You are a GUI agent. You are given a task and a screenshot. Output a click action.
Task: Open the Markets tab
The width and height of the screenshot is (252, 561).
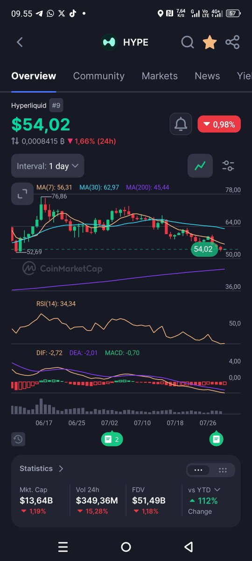[x=160, y=76]
